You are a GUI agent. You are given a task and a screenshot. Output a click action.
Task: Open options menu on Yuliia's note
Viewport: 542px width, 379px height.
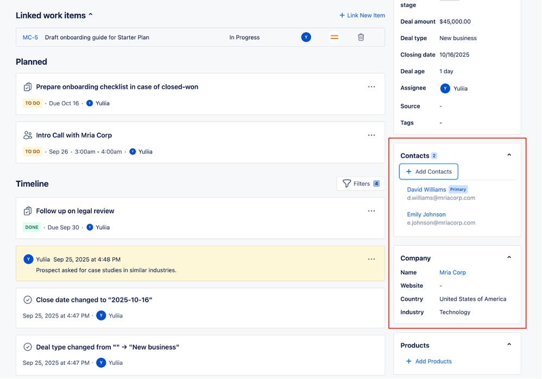pos(371,259)
